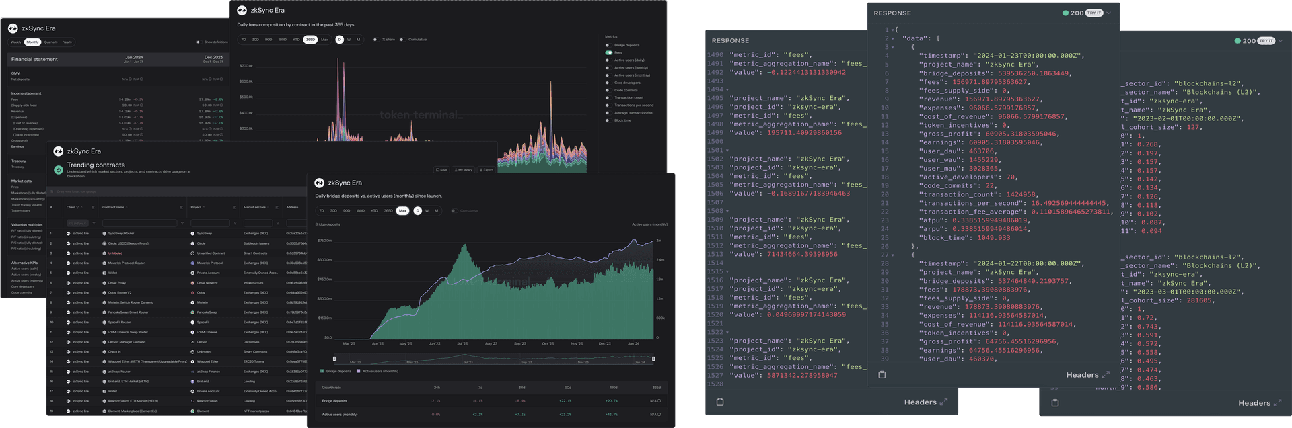
Task: Enable the % share toggle on the fees chart
Action: (376, 40)
